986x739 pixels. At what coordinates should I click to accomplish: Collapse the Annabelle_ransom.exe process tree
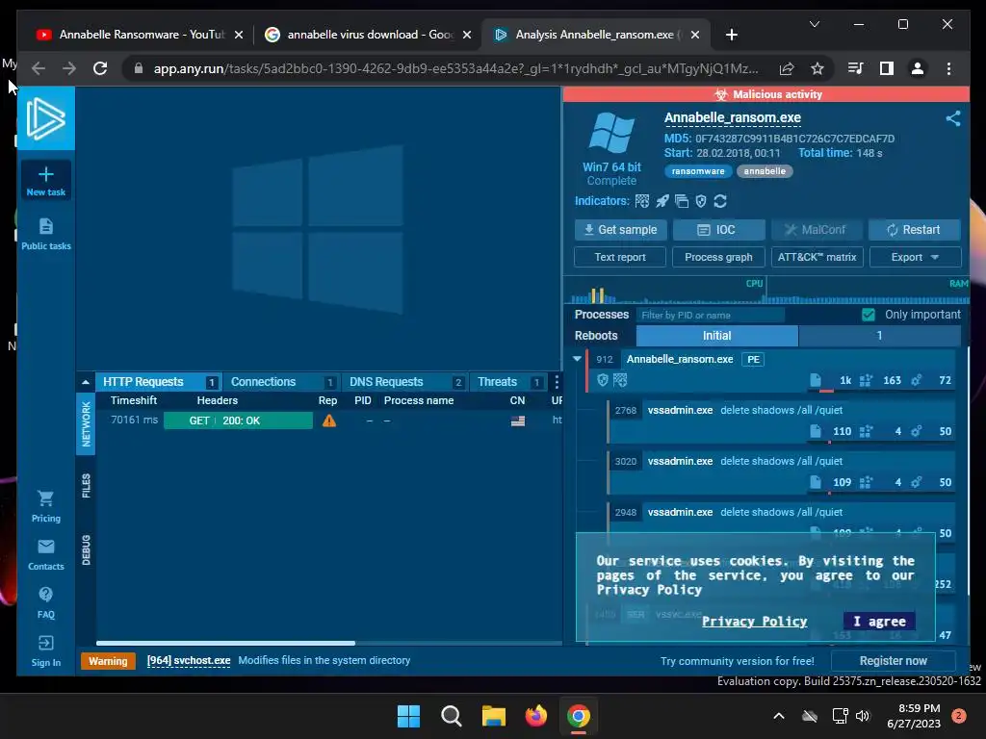(578, 359)
